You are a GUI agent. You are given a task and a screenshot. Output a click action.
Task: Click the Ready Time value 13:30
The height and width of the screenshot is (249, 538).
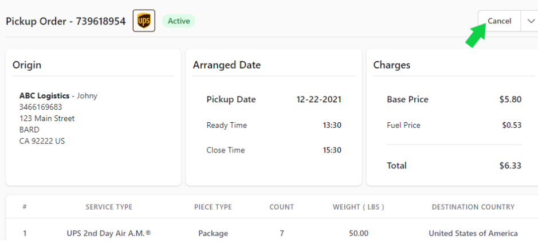[x=332, y=125]
